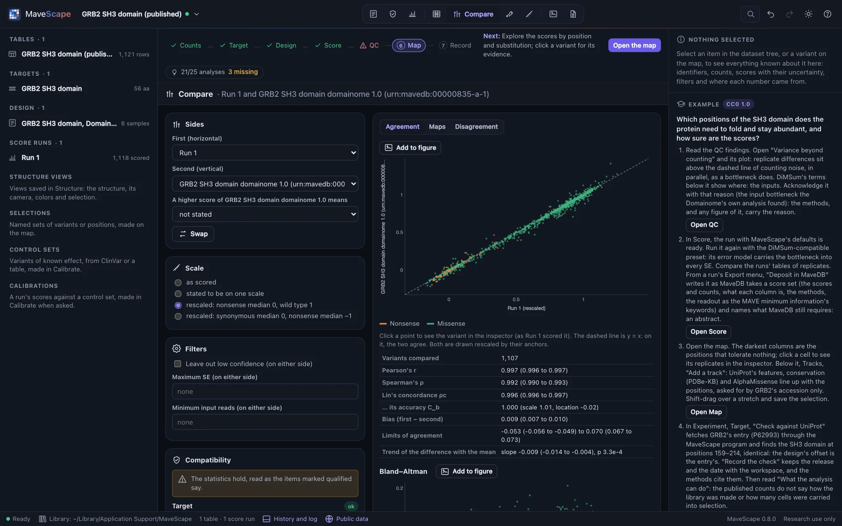
Task: Switch to the Maps tab
Action: tap(437, 127)
